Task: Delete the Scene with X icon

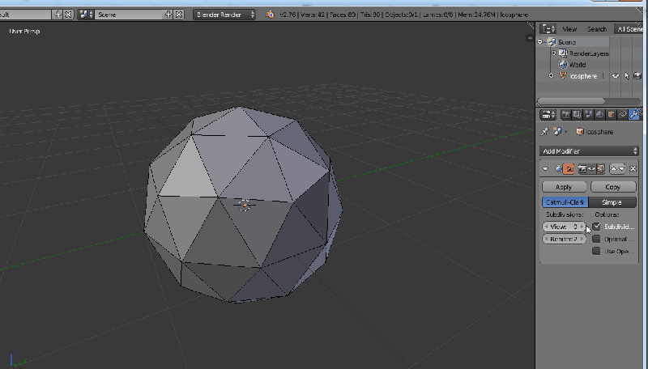Action: pyautogui.click(x=178, y=15)
